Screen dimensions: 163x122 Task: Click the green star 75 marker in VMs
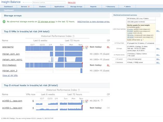click(85, 48)
